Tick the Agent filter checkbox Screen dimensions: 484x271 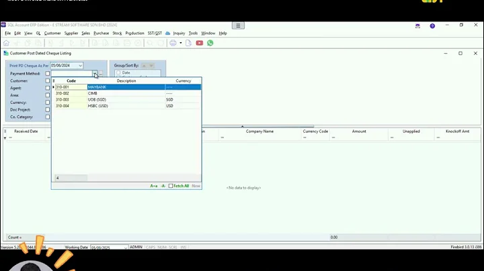pos(48,88)
